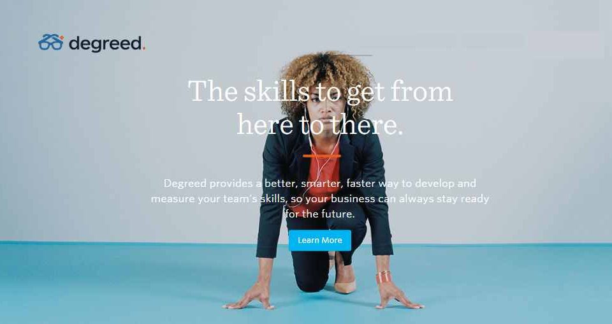The image size is (612, 324).
Task: Click the orange dot after degreed wordmark
Action: pyautogui.click(x=143, y=49)
